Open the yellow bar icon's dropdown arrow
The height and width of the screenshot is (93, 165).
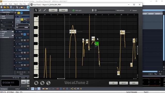click(24, 8)
